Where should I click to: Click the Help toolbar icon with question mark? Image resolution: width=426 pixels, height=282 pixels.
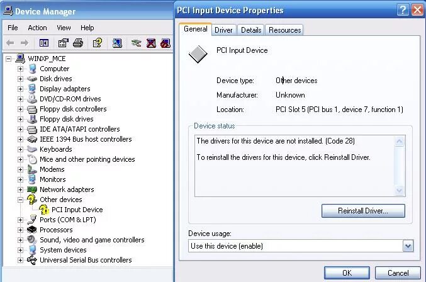[98, 43]
